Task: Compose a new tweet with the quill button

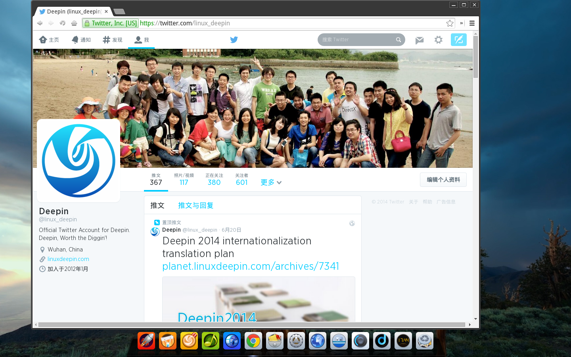Action: pyautogui.click(x=459, y=40)
